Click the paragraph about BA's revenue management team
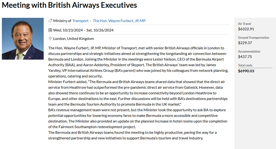The image size is (276, 149). pos(138,118)
